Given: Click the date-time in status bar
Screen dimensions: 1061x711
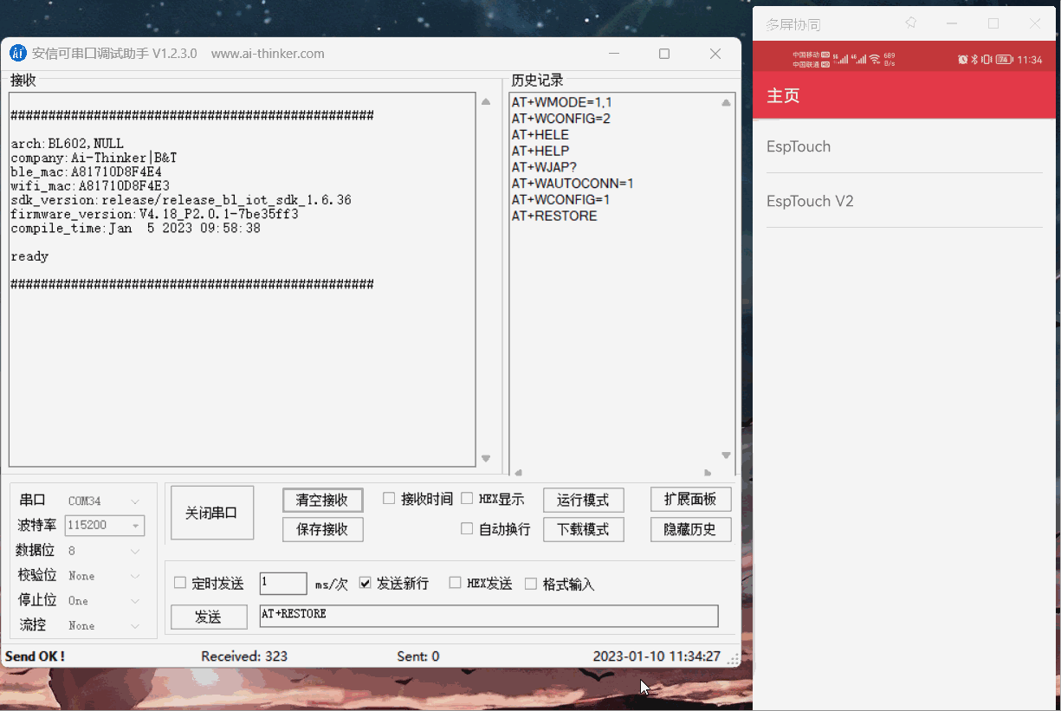Looking at the screenshot, I should (657, 656).
